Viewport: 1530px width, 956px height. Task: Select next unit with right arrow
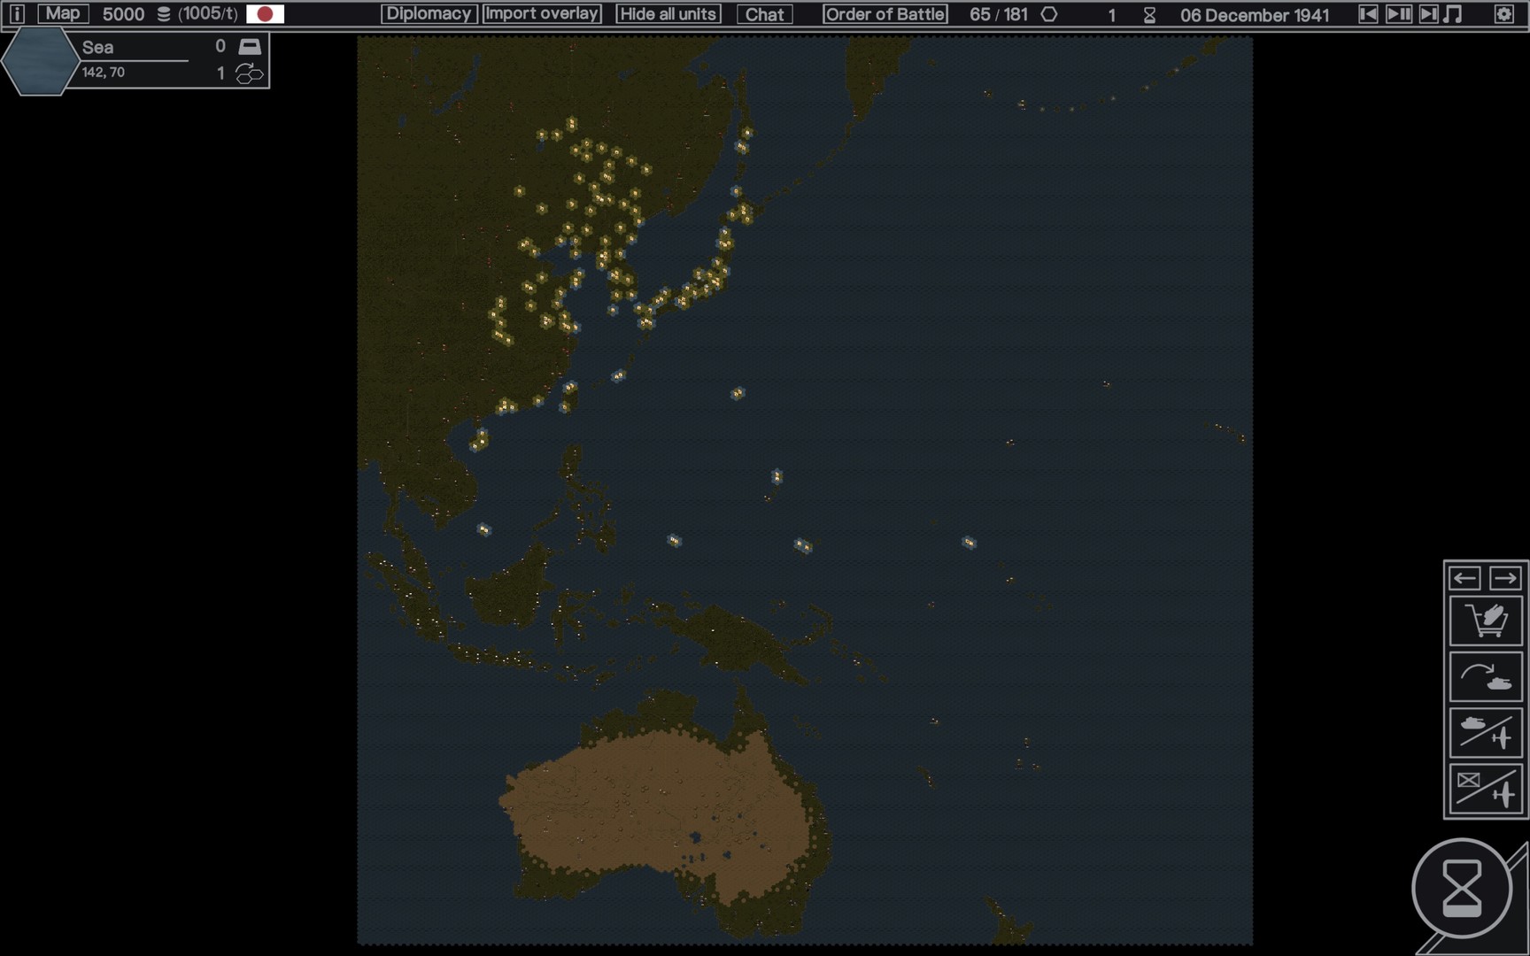click(1505, 579)
